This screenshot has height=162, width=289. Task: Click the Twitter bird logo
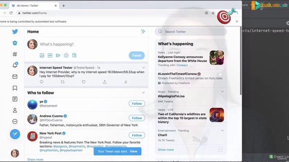click(15, 31)
